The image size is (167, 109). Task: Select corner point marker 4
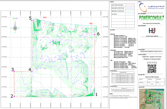pyautogui.click(x=32, y=72)
